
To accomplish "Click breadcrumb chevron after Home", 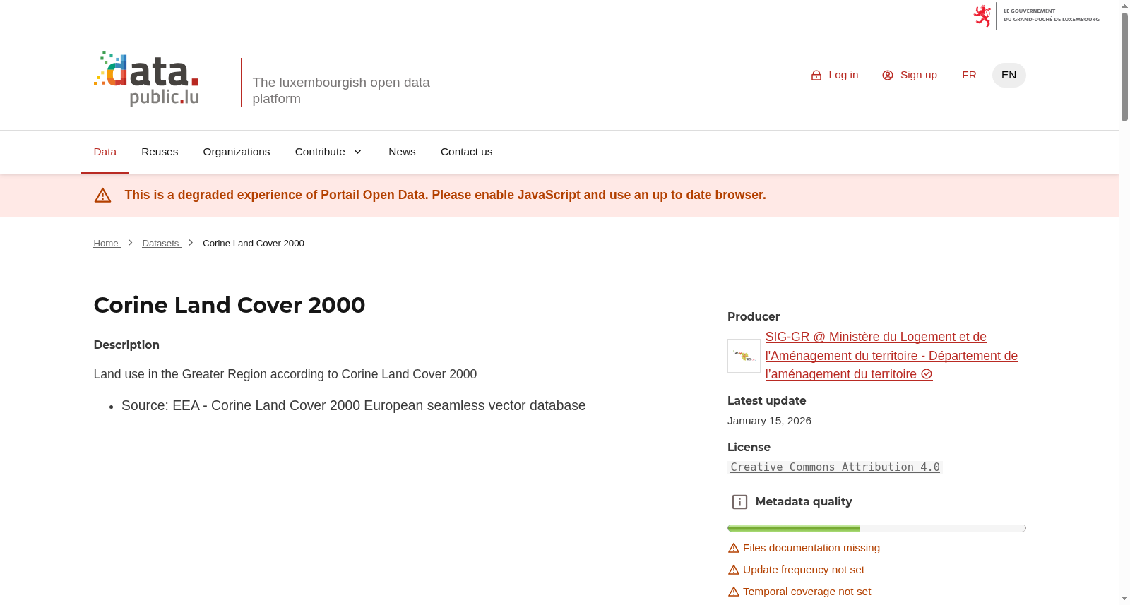I will 130,242.
